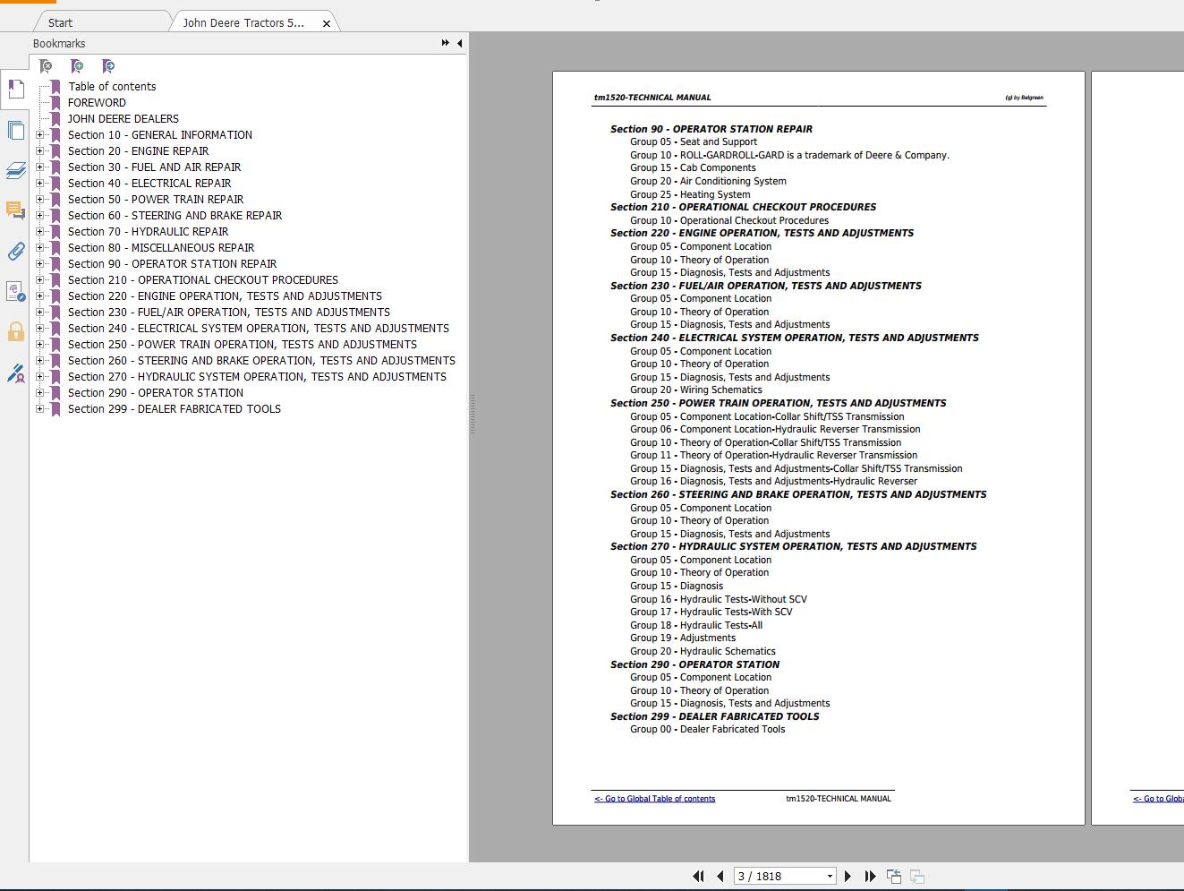Viewport: 1184px width, 891px height.
Task: Open the Digital Signatures pen panel icon
Action: point(15,373)
